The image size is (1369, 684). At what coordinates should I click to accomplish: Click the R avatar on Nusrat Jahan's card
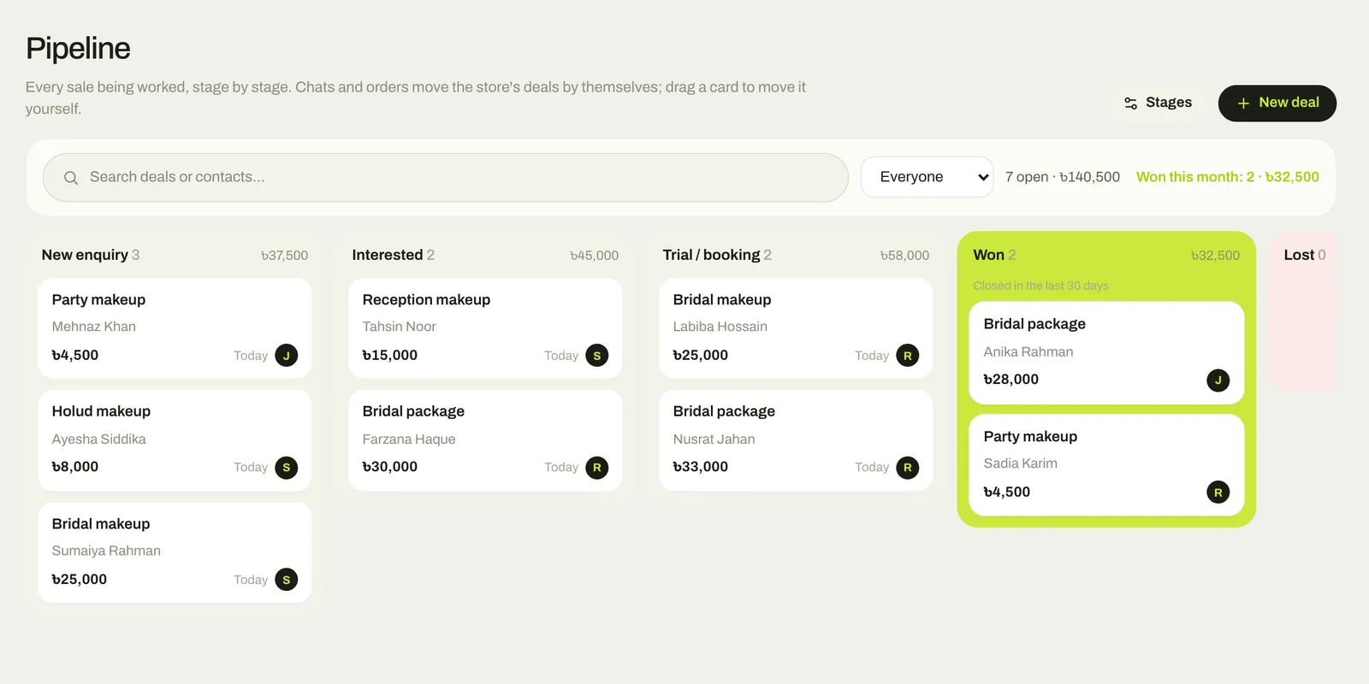click(x=908, y=468)
